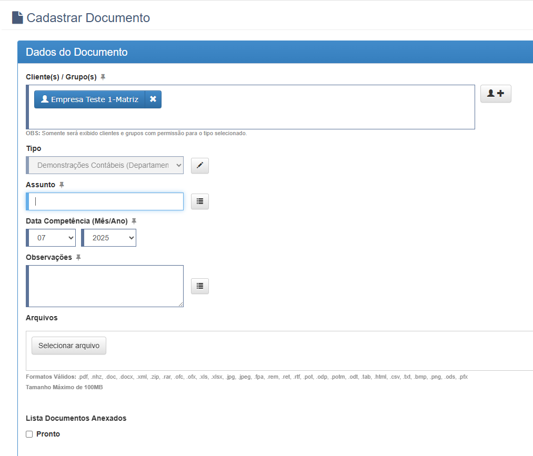533x456 pixels.
Task: Click the pin icon beside Data Competência label
Action: [x=134, y=221]
